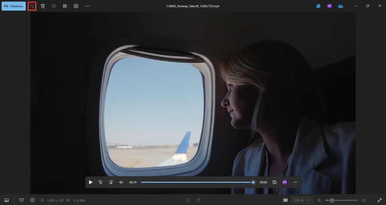Click the file name 518683_Runway_Takeoff_1280x720.mp4
Image resolution: width=386 pixels, height=205 pixels.
(193, 6)
